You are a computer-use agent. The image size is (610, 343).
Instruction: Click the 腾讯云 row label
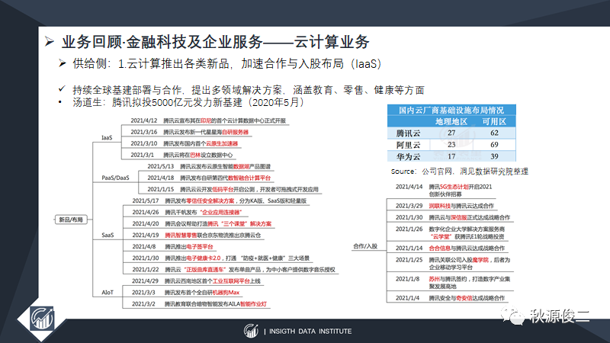(408, 133)
